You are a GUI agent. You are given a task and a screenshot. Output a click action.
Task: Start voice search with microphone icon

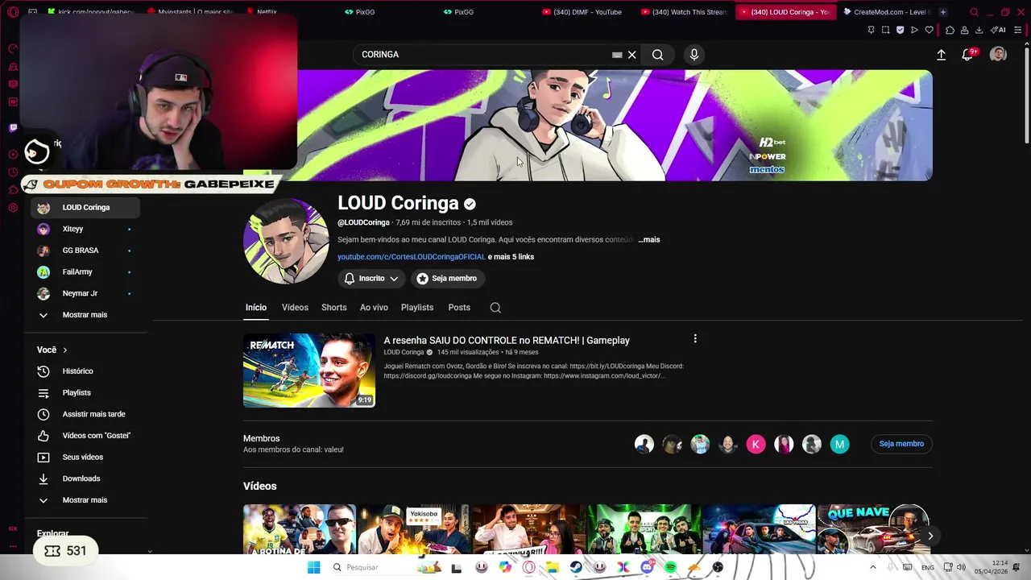point(694,55)
